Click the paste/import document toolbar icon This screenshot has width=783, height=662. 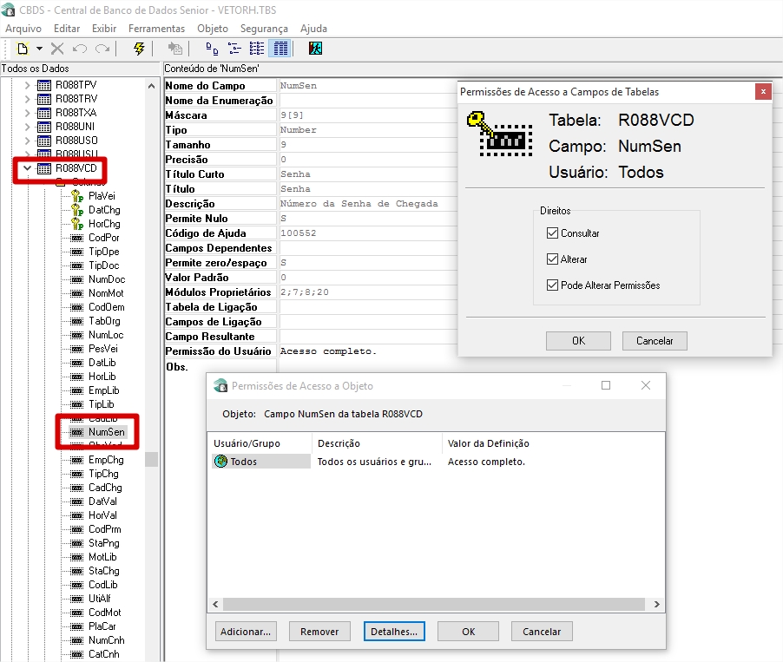click(174, 49)
